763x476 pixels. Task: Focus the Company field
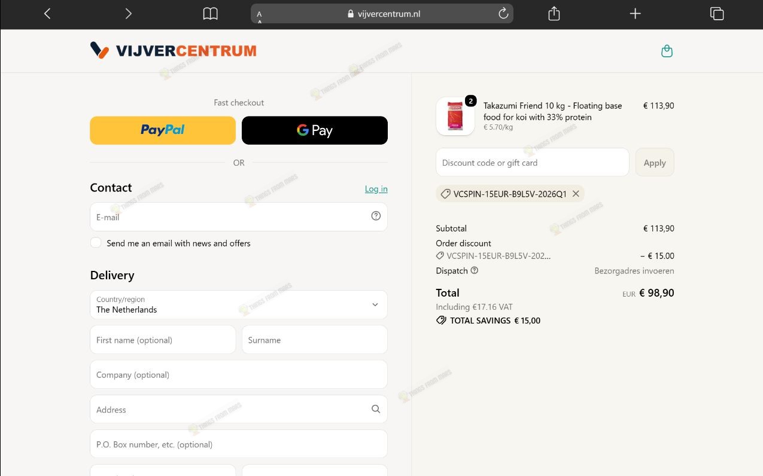click(239, 374)
